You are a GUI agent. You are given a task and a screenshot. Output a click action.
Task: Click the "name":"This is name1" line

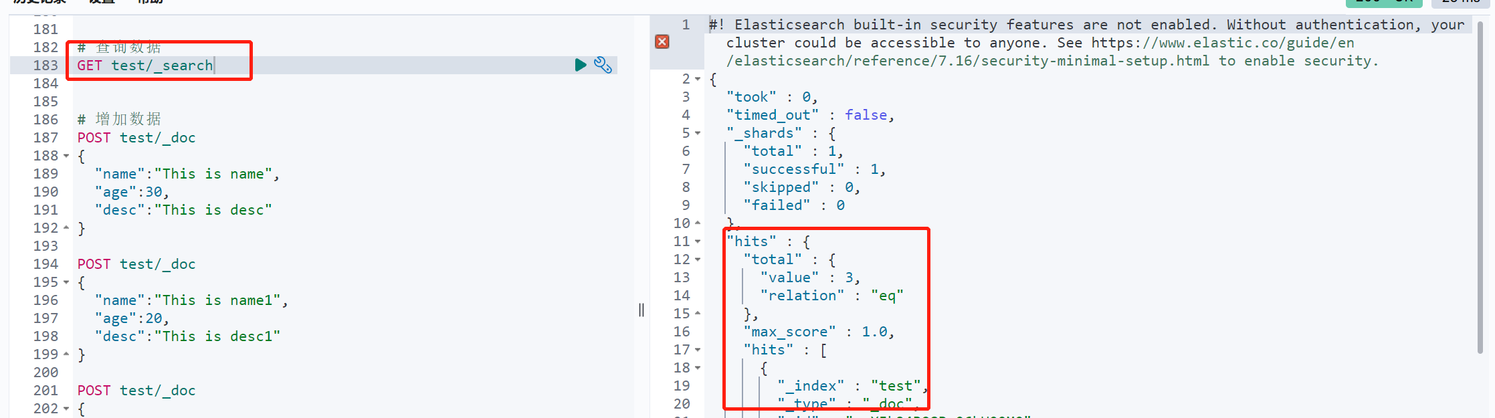coord(191,300)
